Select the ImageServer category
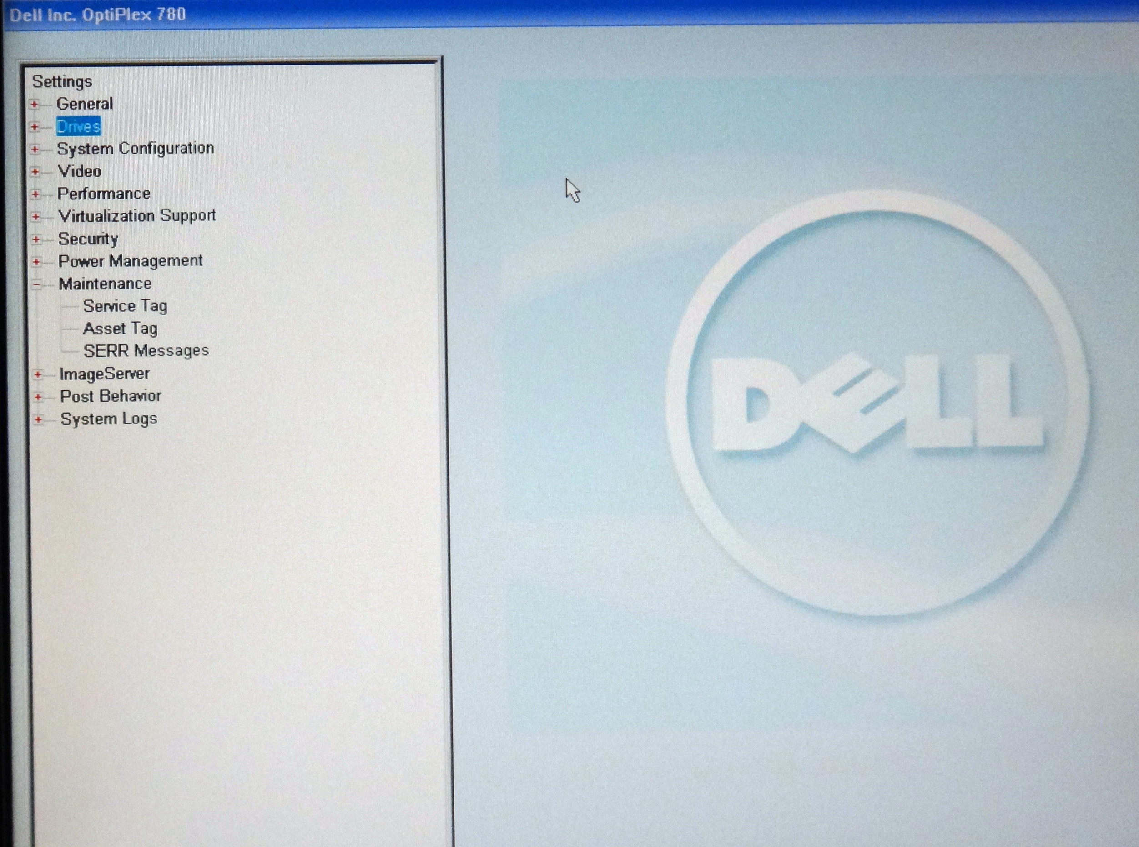Viewport: 1139px width, 847px height. coord(105,374)
